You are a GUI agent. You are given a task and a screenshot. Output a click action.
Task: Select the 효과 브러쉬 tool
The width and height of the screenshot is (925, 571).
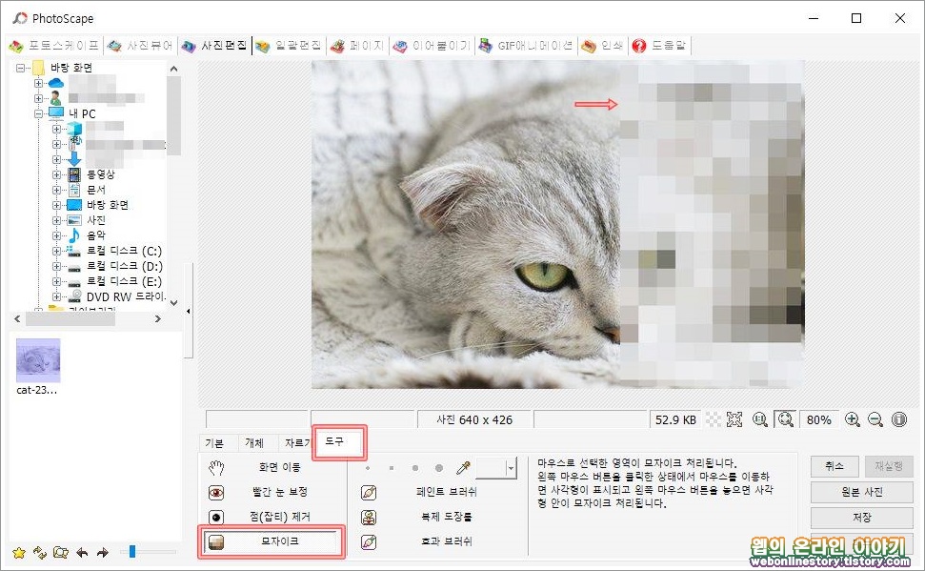(x=436, y=541)
